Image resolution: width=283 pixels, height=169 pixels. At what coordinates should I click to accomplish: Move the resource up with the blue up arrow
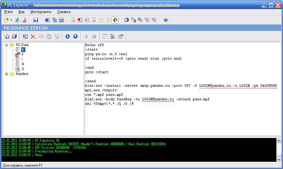point(75,36)
